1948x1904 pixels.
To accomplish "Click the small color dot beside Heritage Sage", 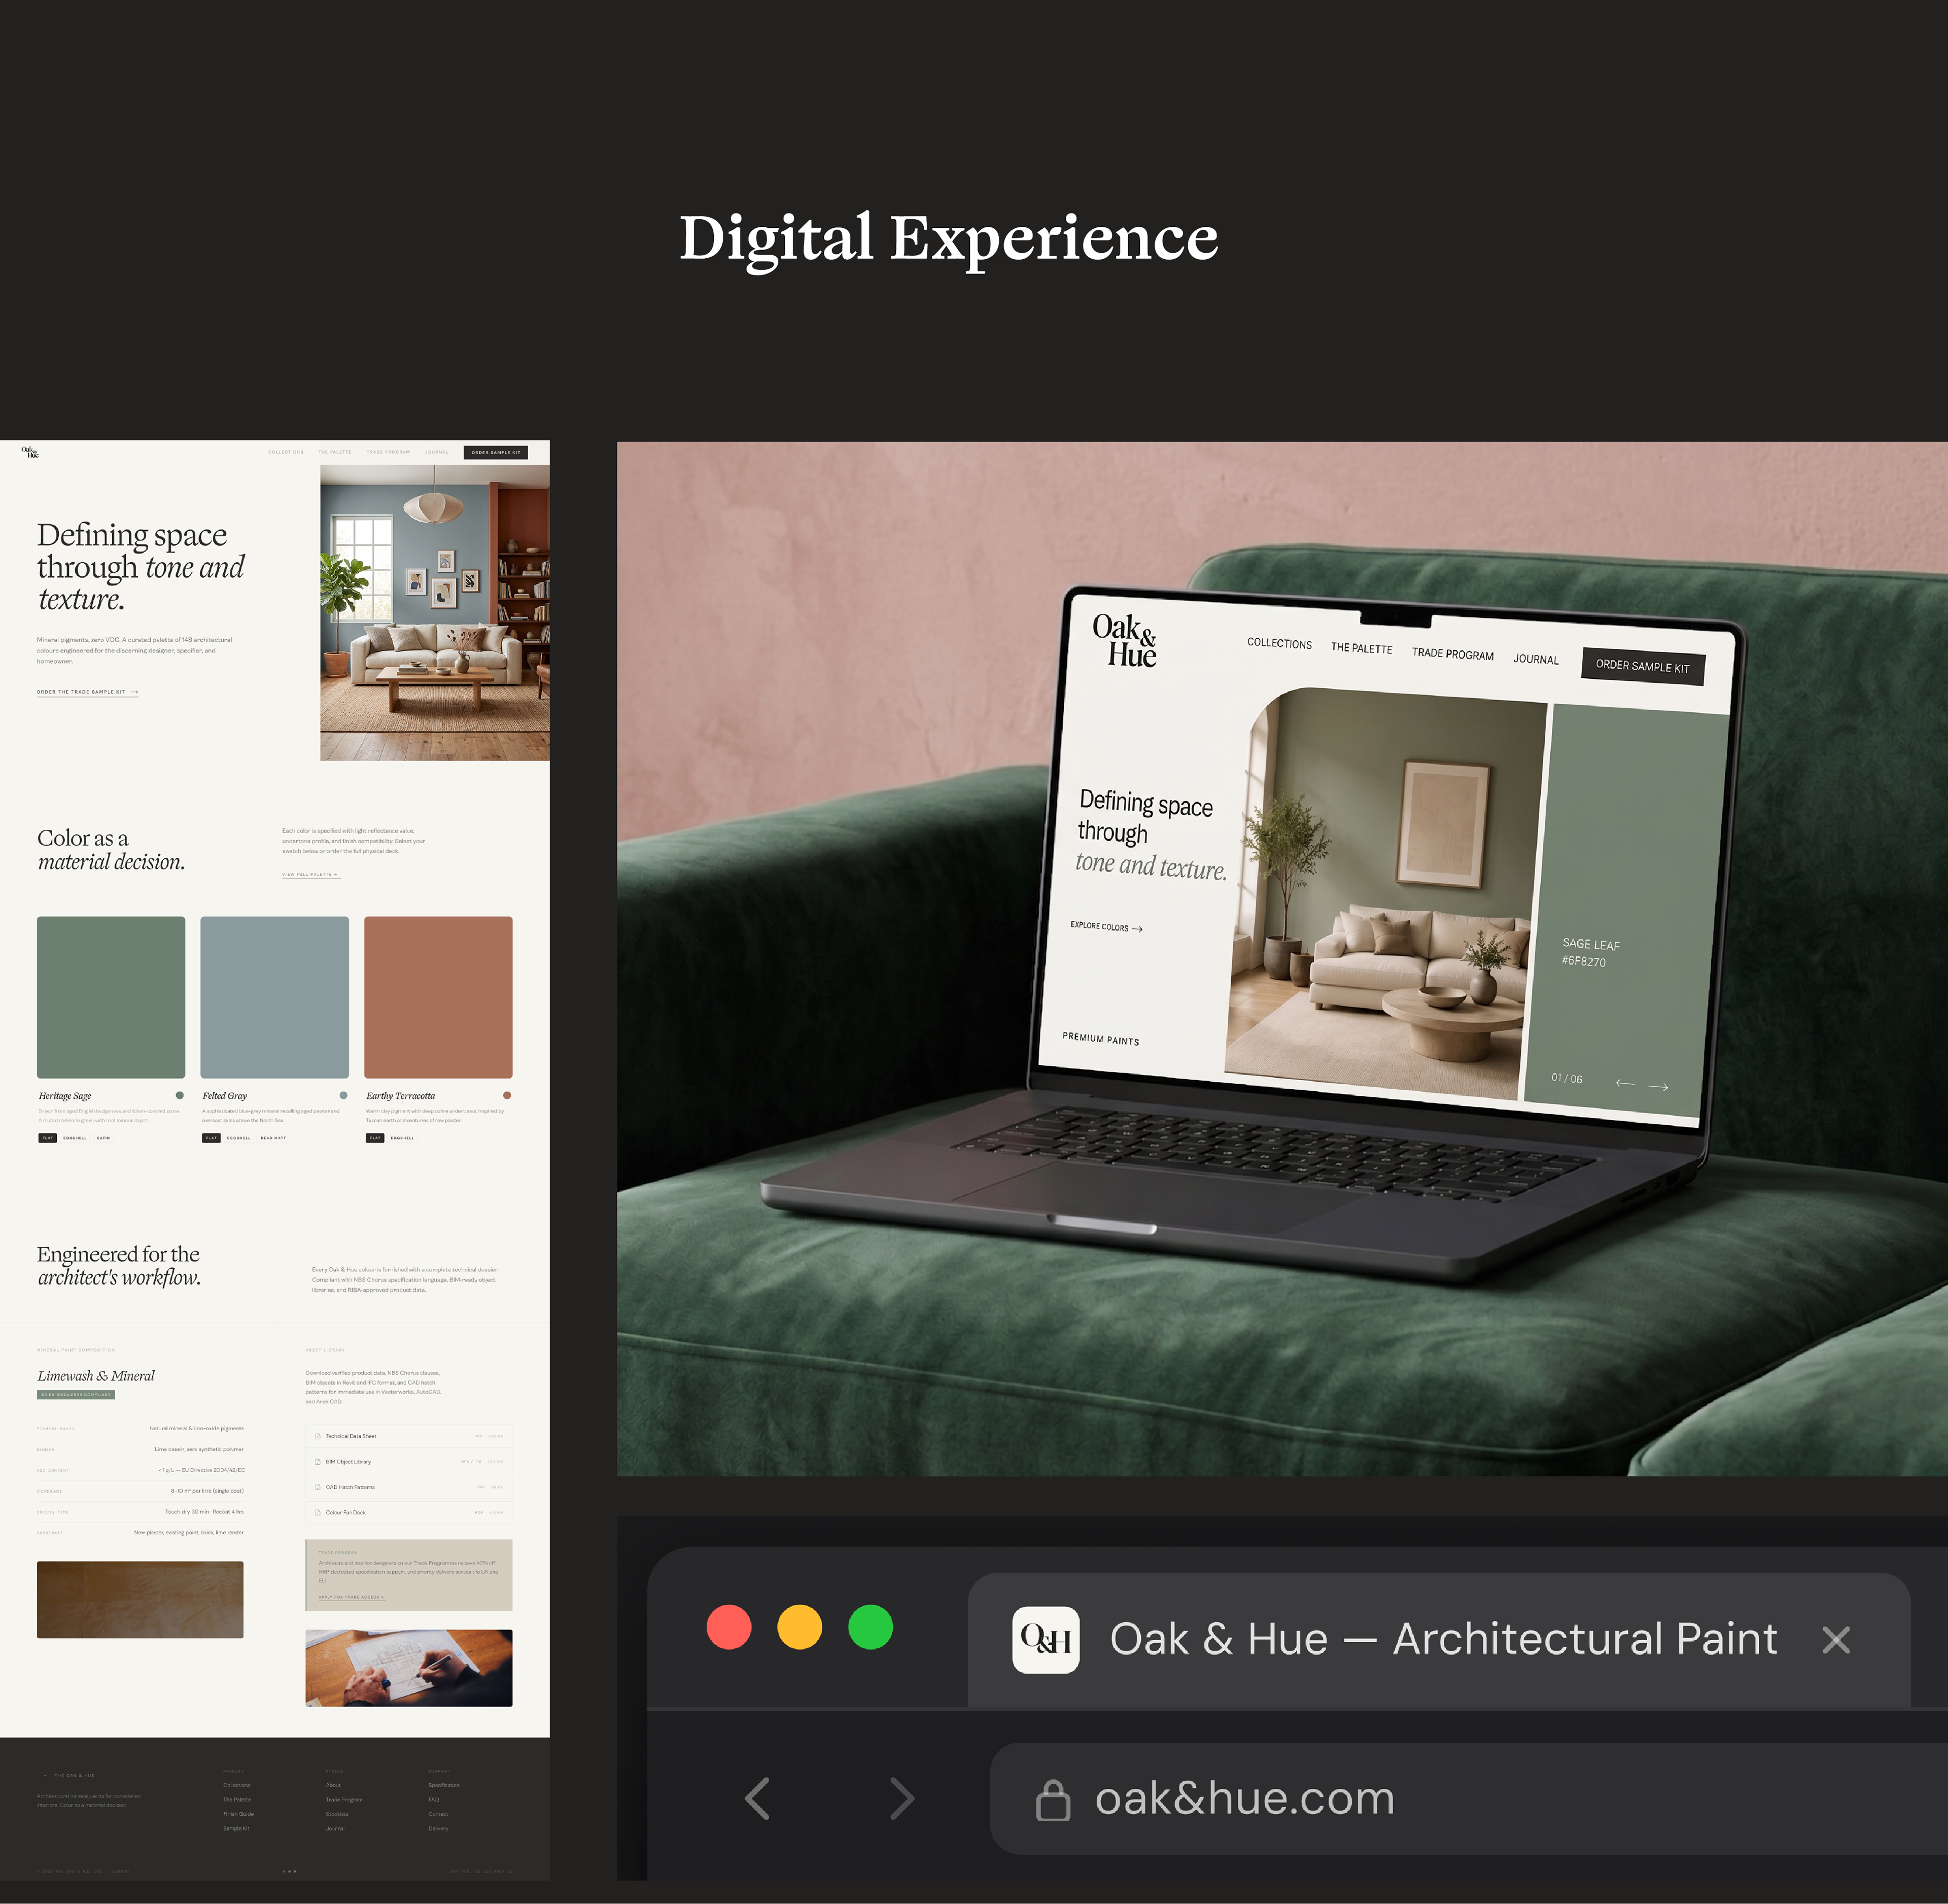I will (180, 1095).
